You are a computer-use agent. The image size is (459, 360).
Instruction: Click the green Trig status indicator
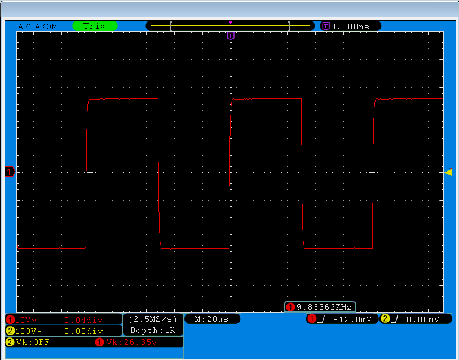[x=95, y=26]
